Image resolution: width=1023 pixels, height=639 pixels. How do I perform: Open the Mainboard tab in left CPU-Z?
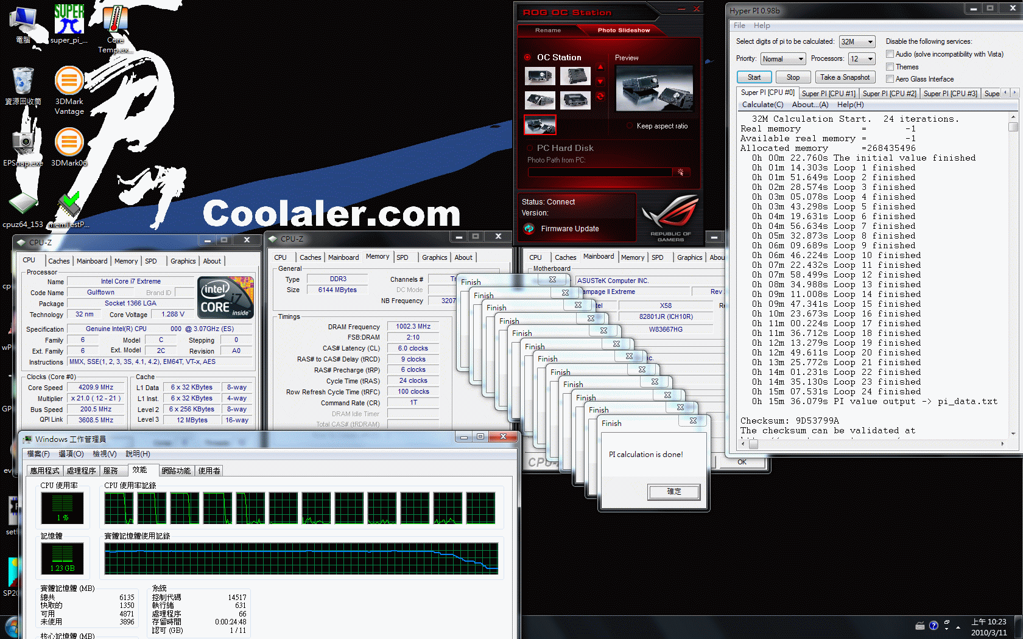92,261
